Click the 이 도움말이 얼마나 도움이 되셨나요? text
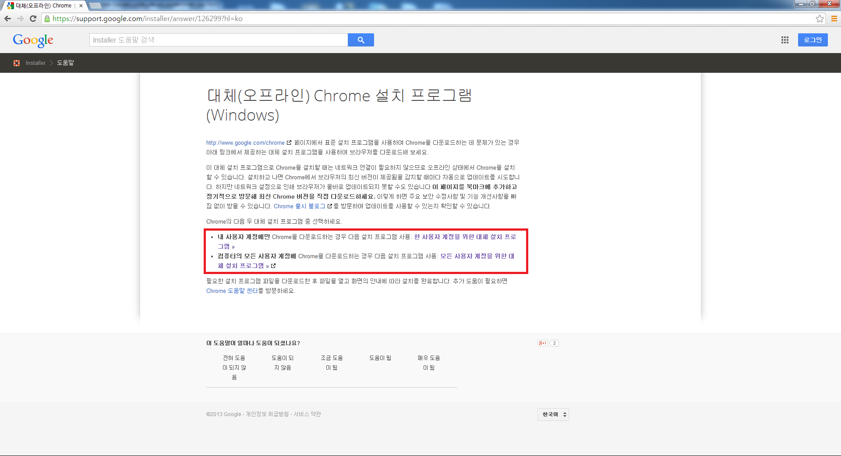This screenshot has width=841, height=456. 253,343
